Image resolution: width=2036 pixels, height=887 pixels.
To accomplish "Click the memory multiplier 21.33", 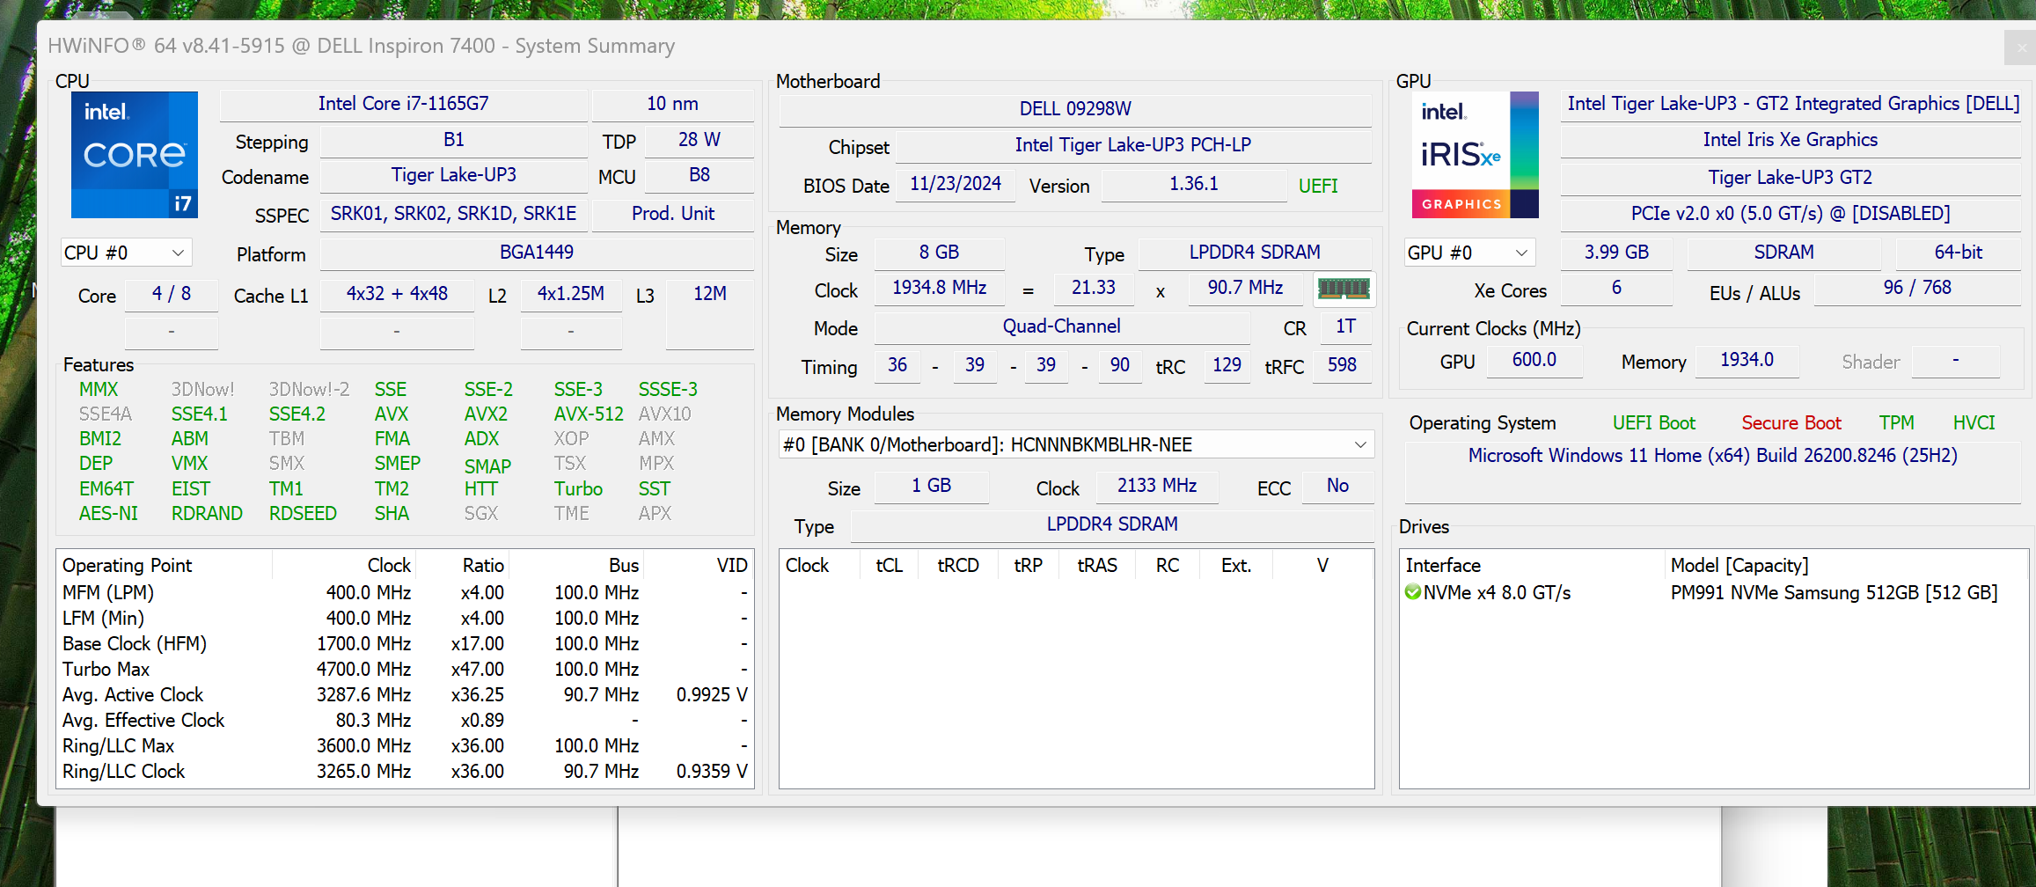I will 1094,289.
